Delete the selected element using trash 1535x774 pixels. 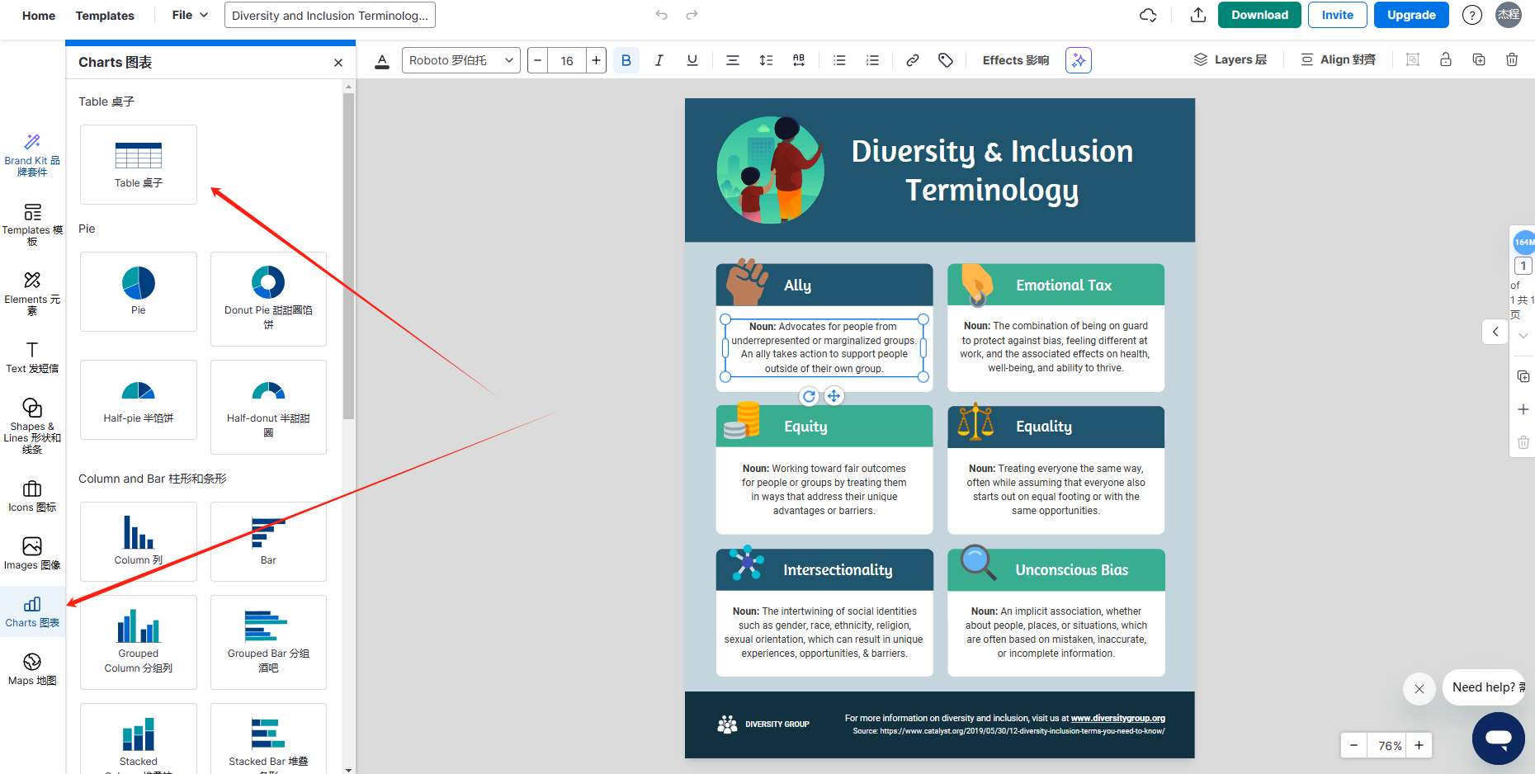(x=1512, y=59)
